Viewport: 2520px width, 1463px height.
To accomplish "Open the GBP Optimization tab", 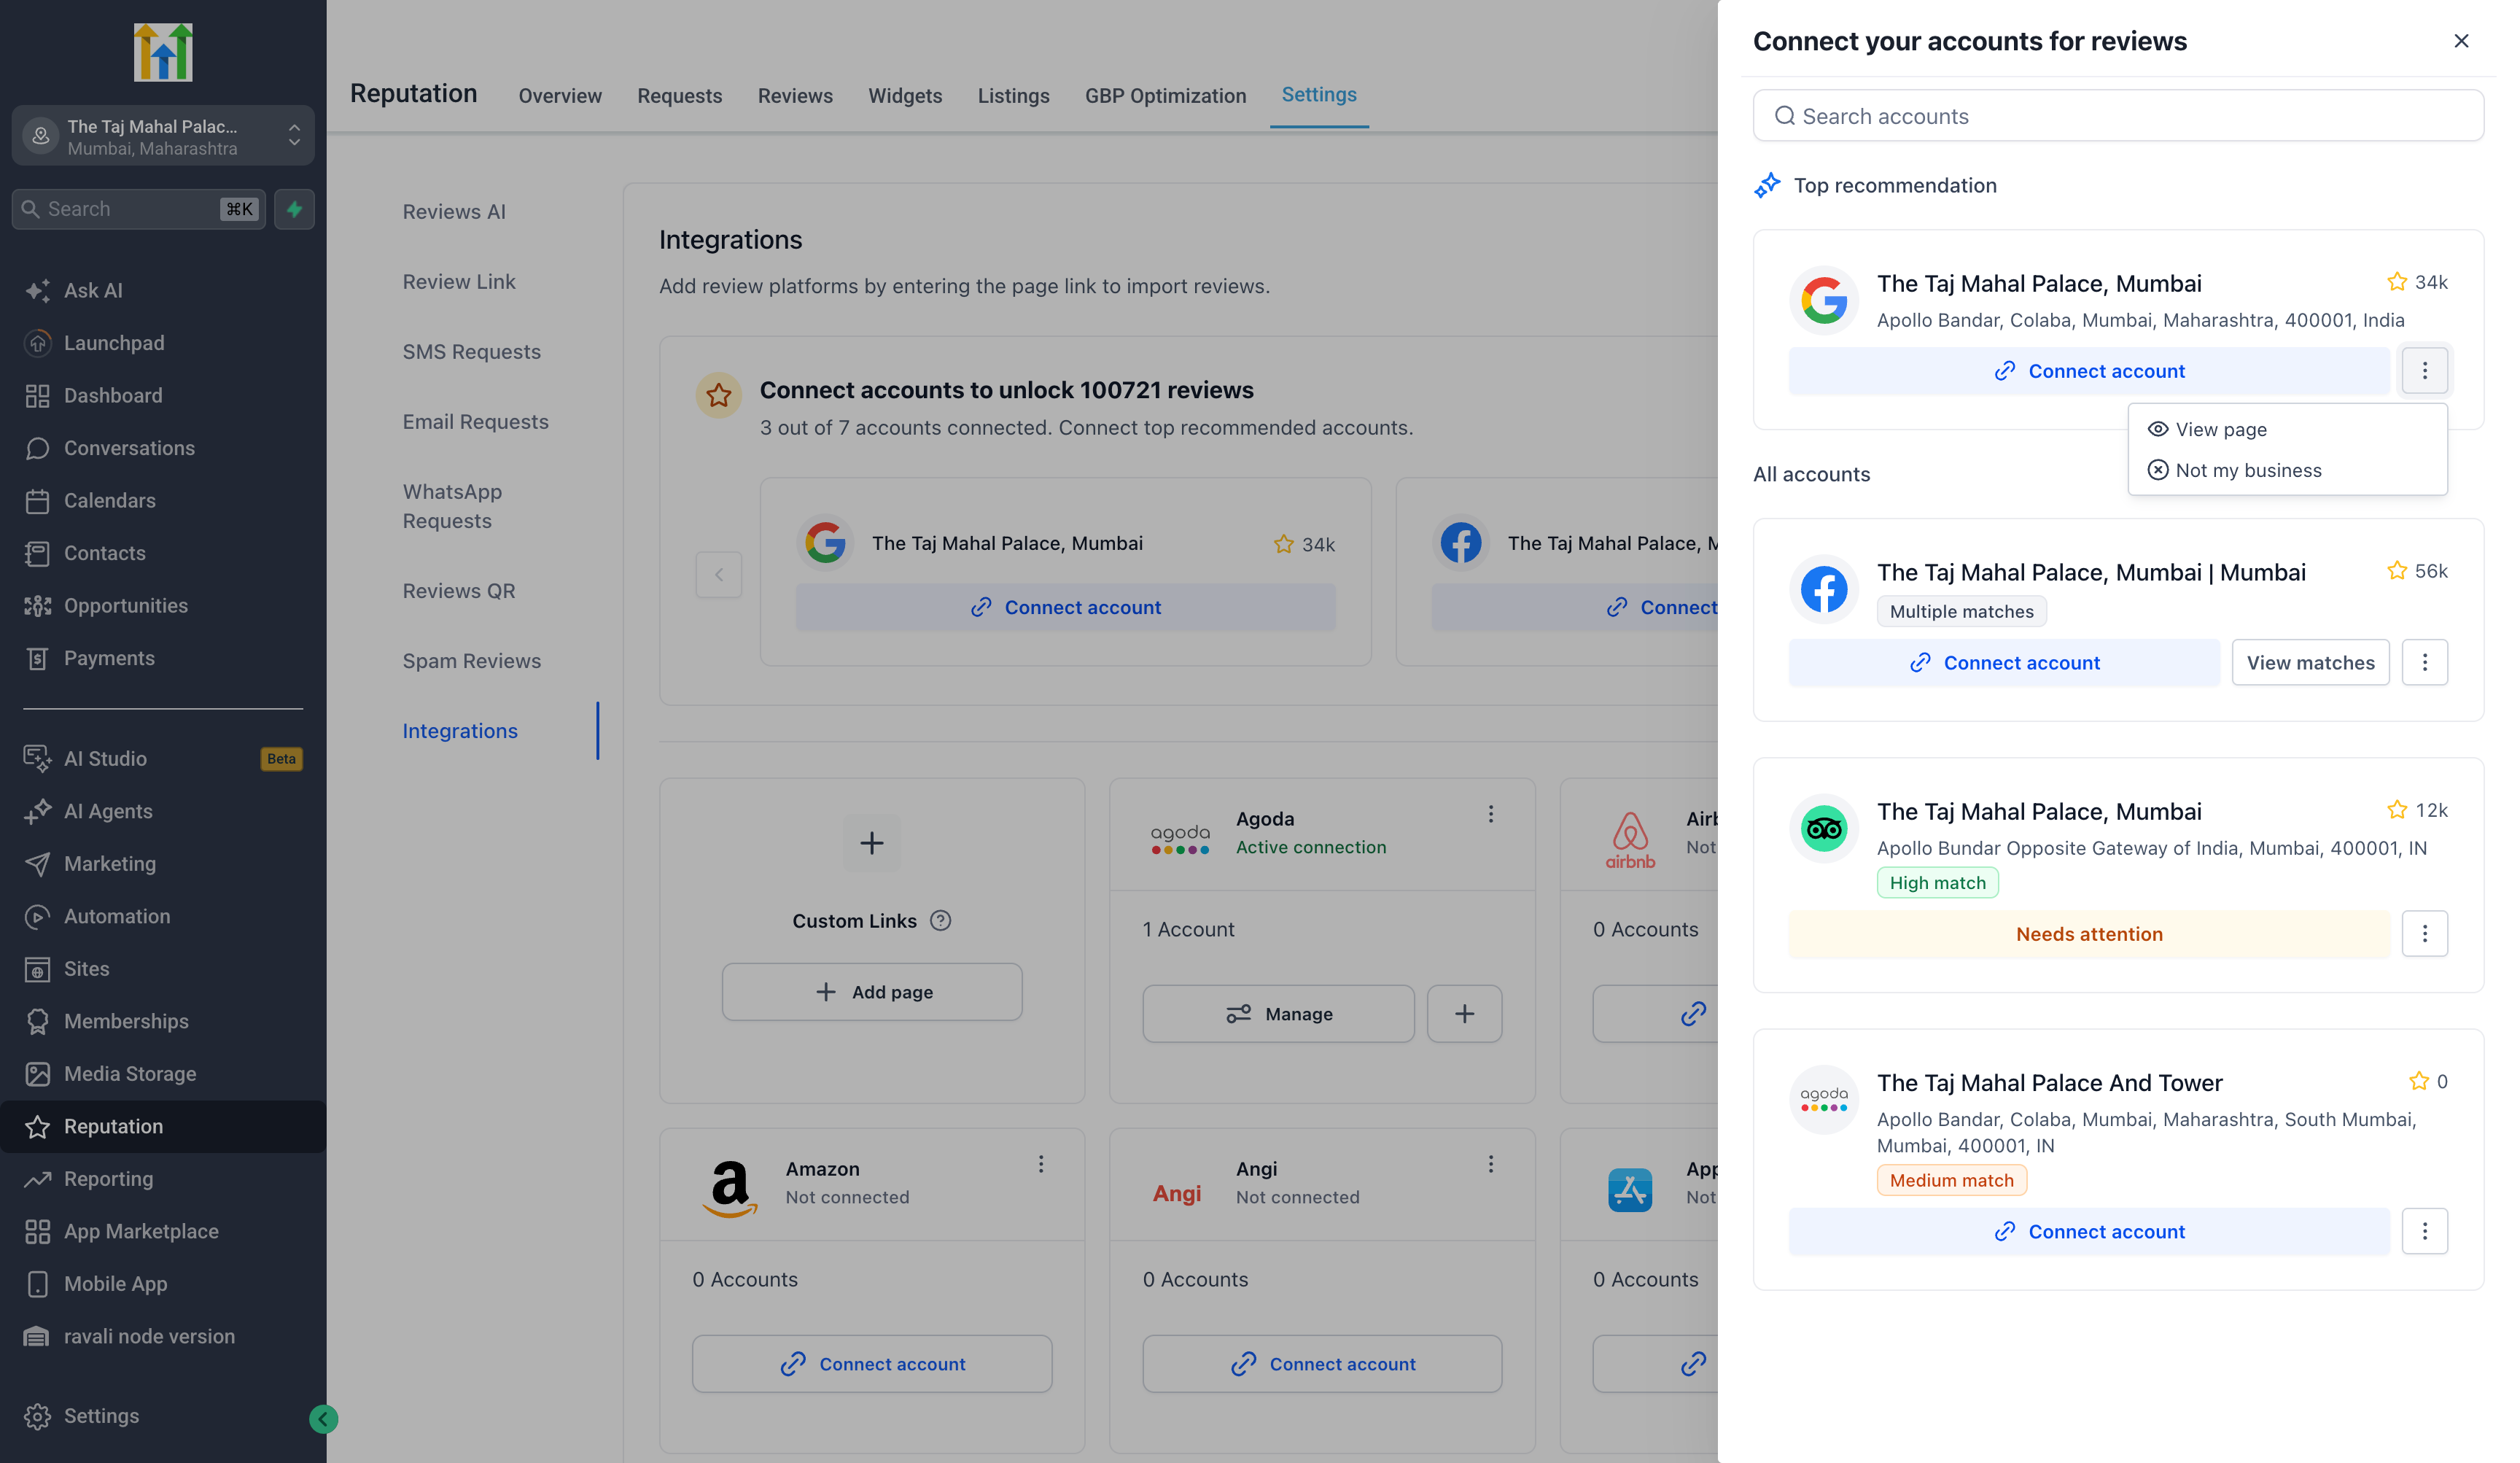I will point(1165,95).
